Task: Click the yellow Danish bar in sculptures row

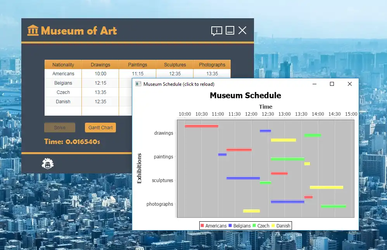Action: click(x=326, y=187)
